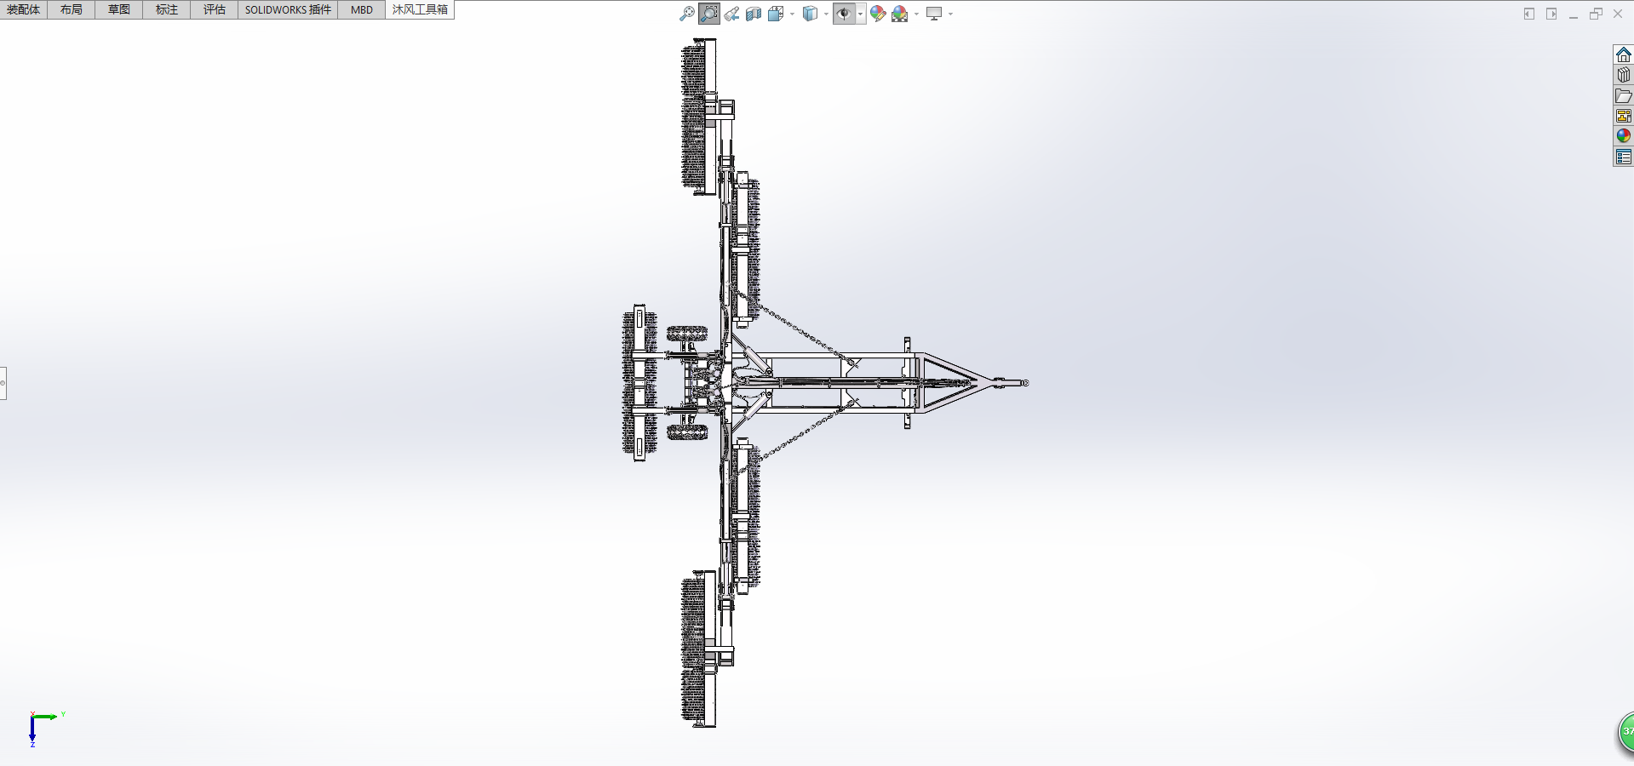Activate the Section View tool
Screen dimensions: 1634x766
click(754, 14)
